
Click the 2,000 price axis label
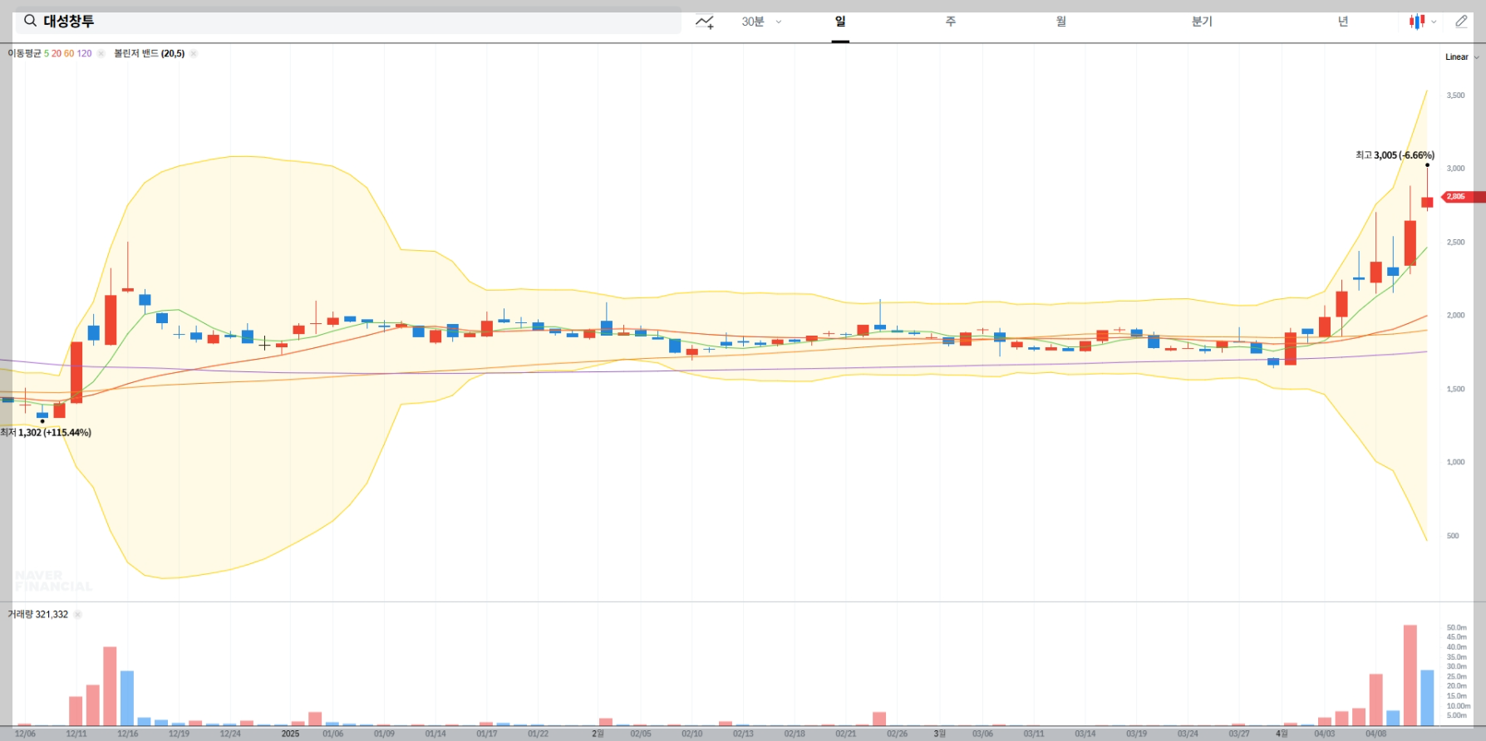1455,316
